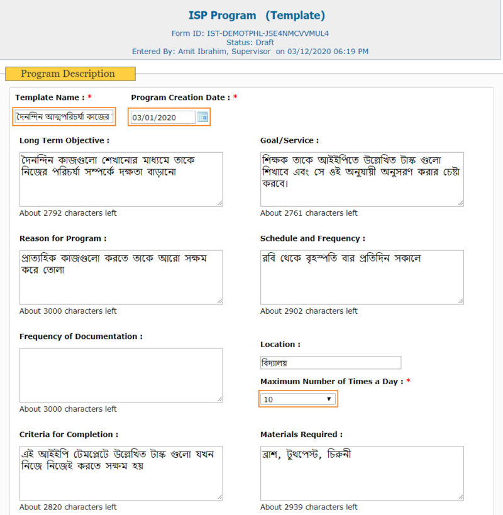Screen dimensions: 503x515
Task: Focus the Schedule and Frequency textarea
Action: [x=362, y=277]
